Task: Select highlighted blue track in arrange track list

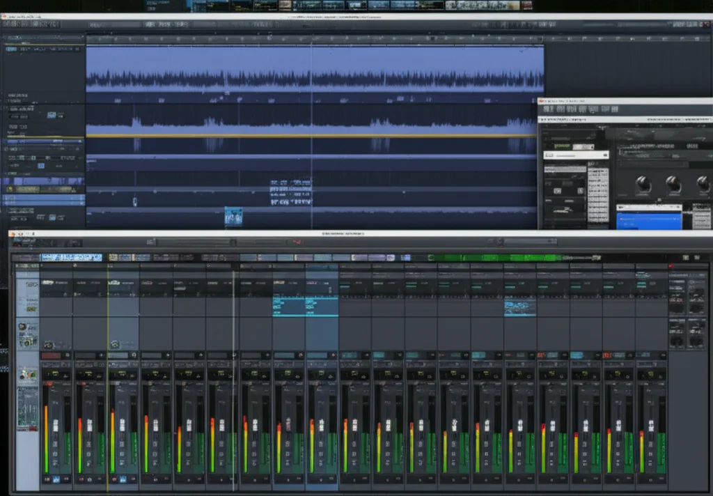Action: click(x=43, y=199)
